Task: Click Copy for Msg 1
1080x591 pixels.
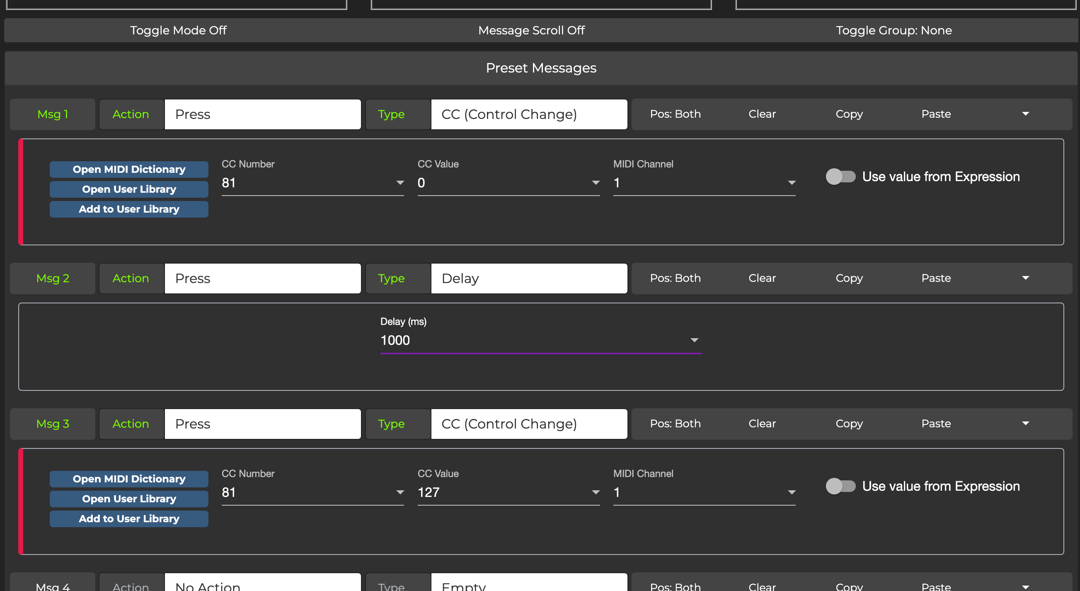Action: (x=849, y=114)
